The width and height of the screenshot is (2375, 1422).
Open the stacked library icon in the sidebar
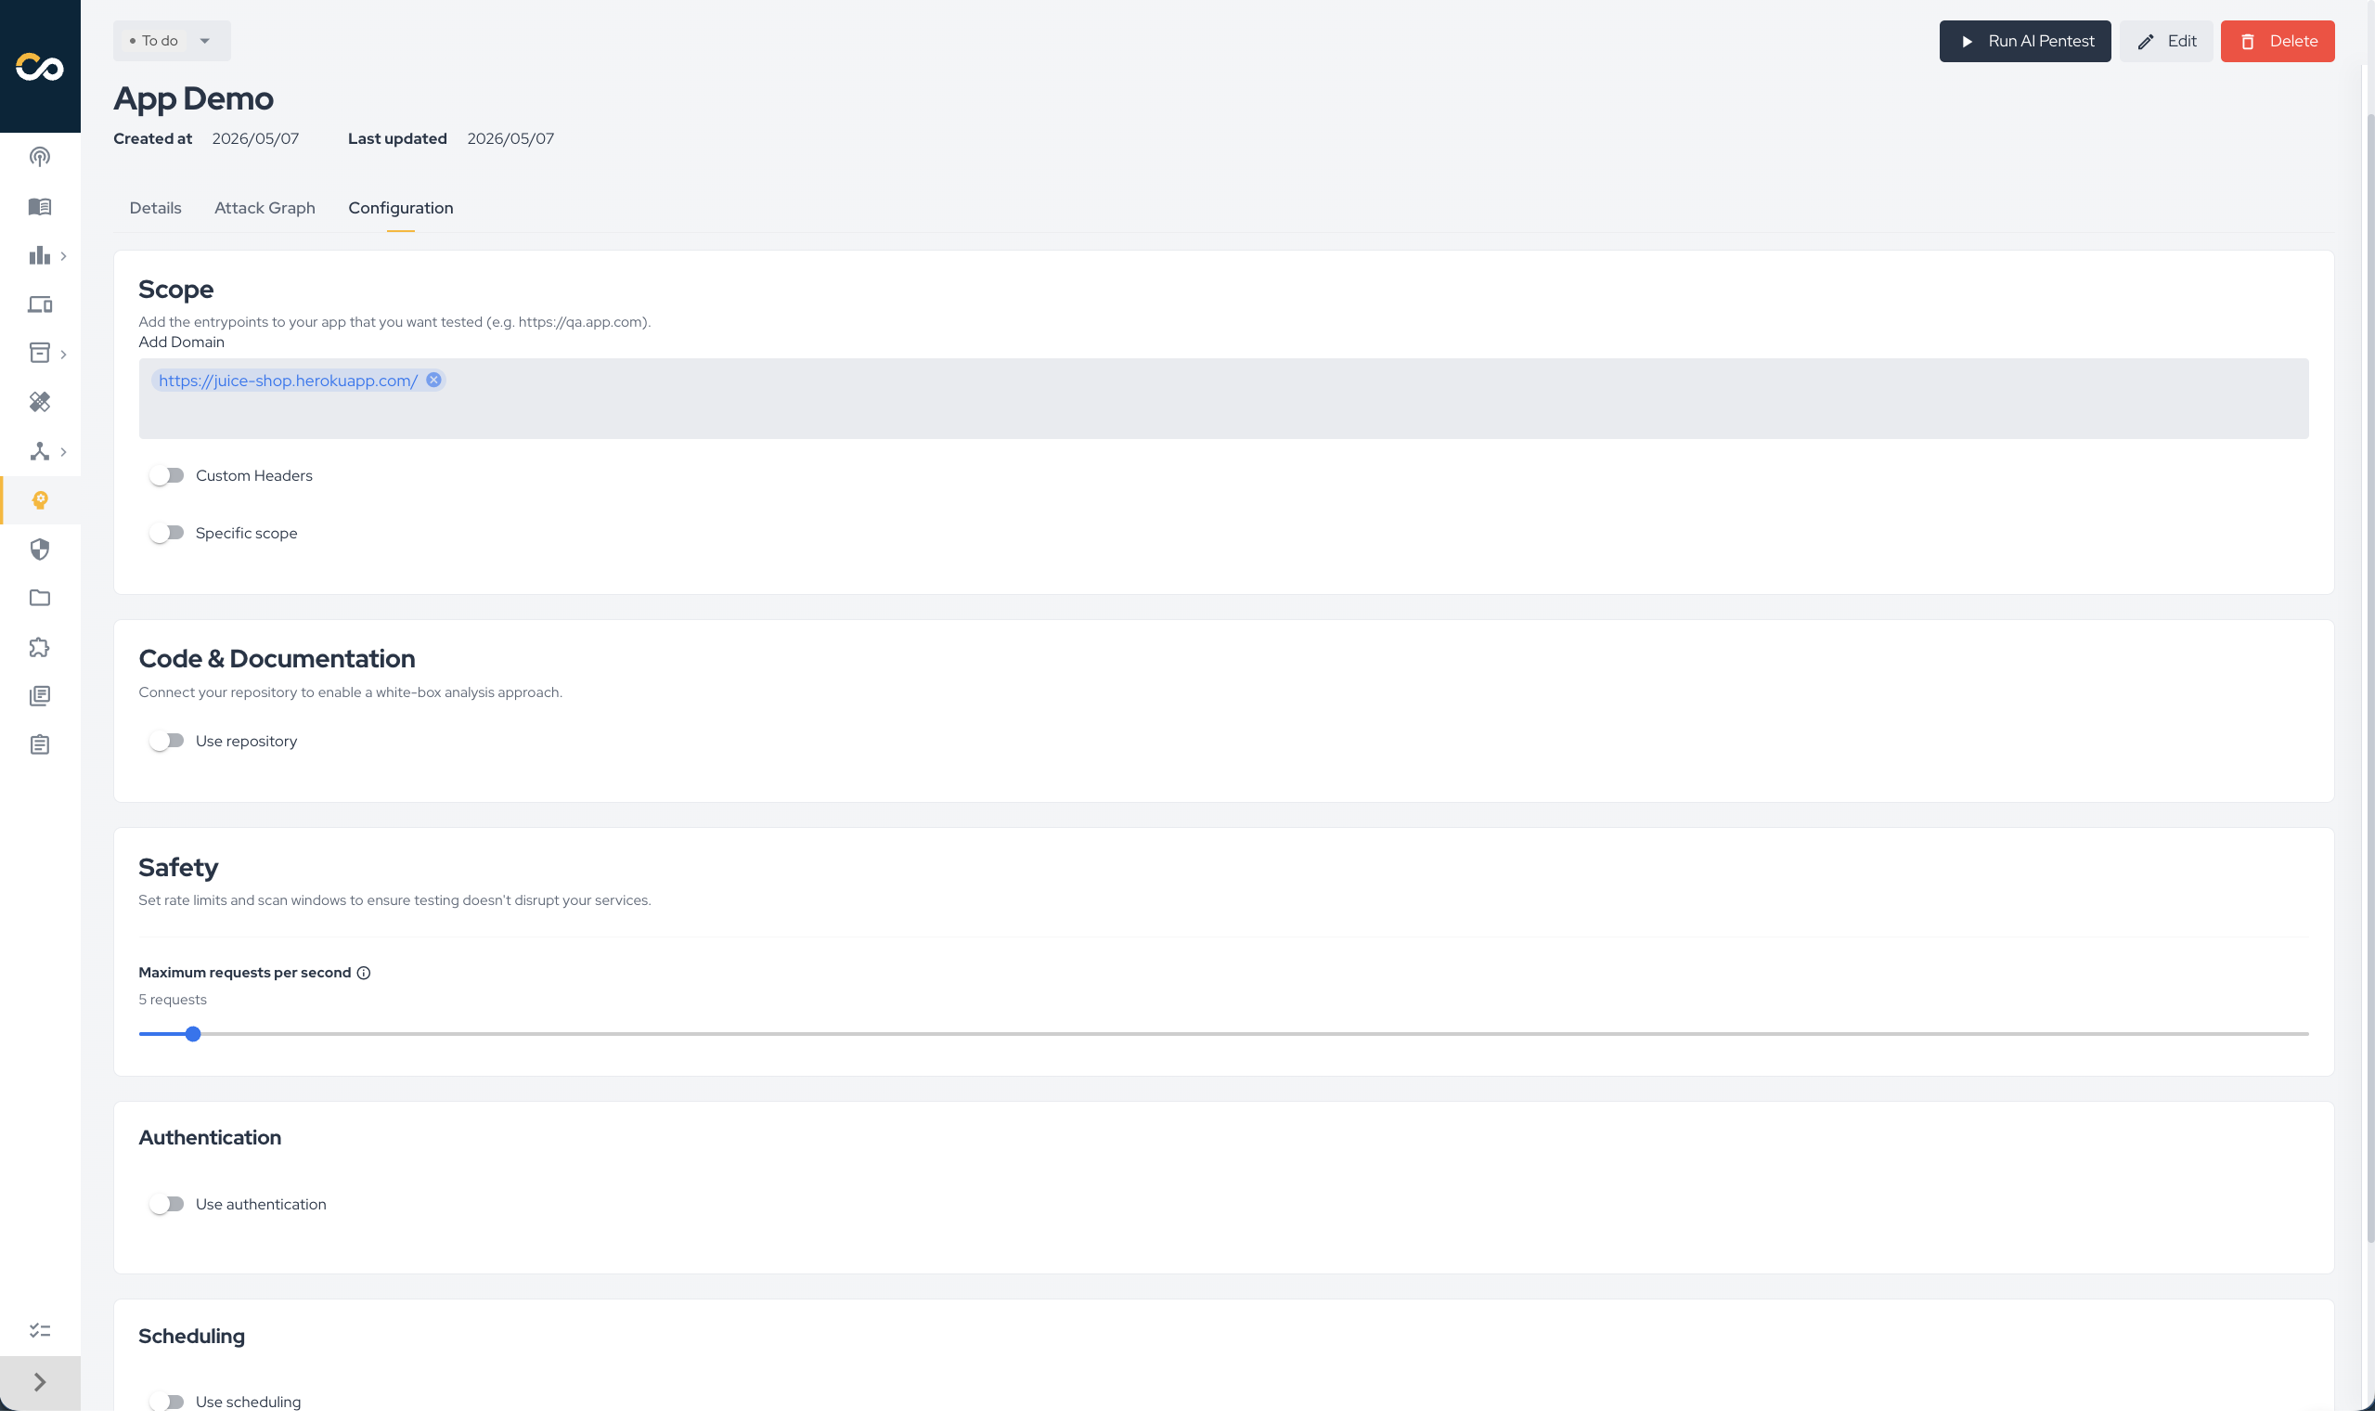click(x=39, y=695)
